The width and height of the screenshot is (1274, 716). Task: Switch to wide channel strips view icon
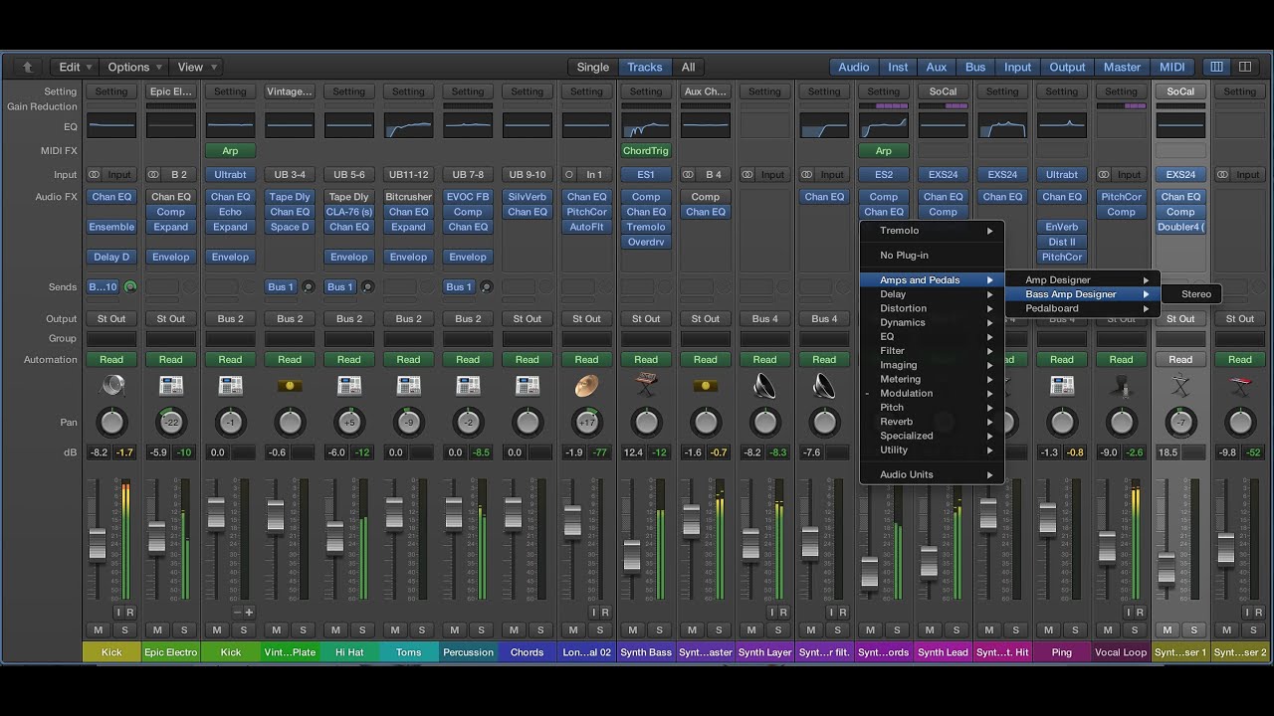pos(1244,68)
